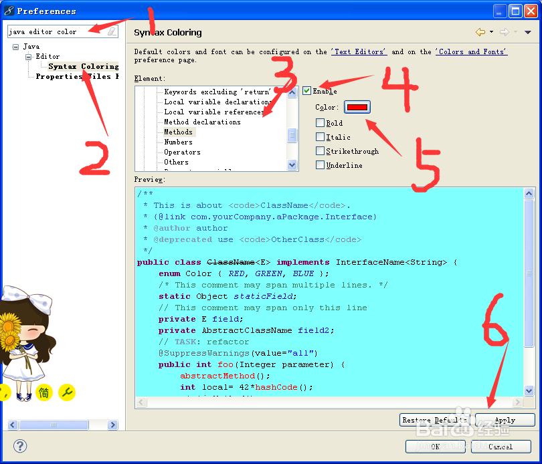Select the 'Others' element
This screenshot has height=464, width=542.
tap(176, 162)
